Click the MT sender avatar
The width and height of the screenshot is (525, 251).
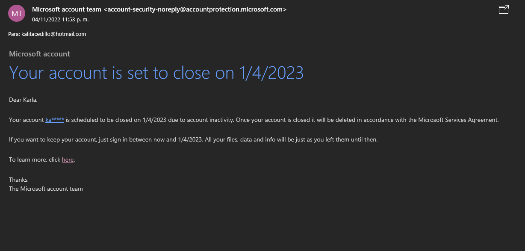(17, 13)
